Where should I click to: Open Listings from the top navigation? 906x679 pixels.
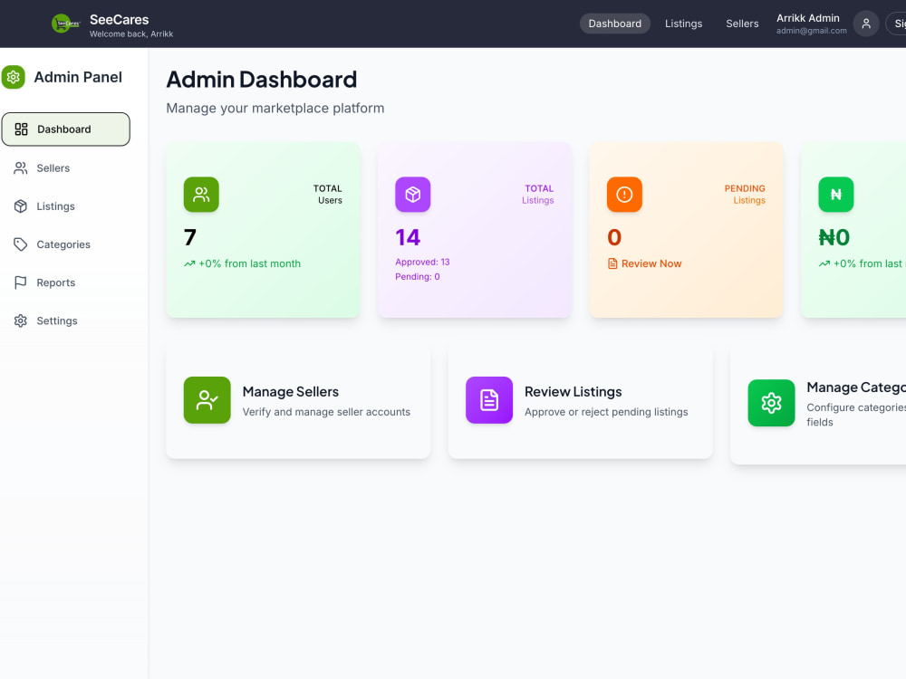(683, 24)
